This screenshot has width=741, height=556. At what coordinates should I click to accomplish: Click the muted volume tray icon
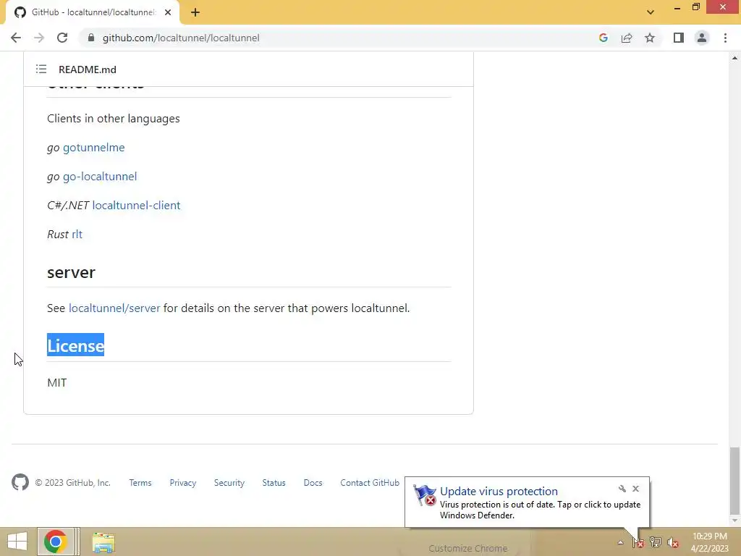673,542
